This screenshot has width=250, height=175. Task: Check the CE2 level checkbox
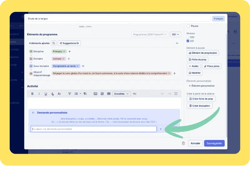(x=188, y=37)
